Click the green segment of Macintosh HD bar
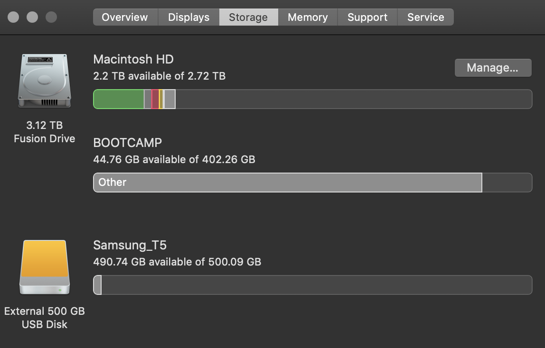Image resolution: width=545 pixels, height=348 pixels. (x=119, y=99)
